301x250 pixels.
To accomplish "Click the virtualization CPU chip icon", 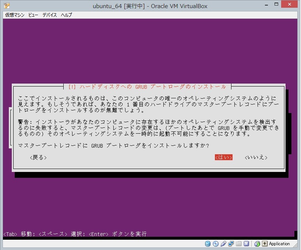I will pyautogui.click(x=246, y=244).
